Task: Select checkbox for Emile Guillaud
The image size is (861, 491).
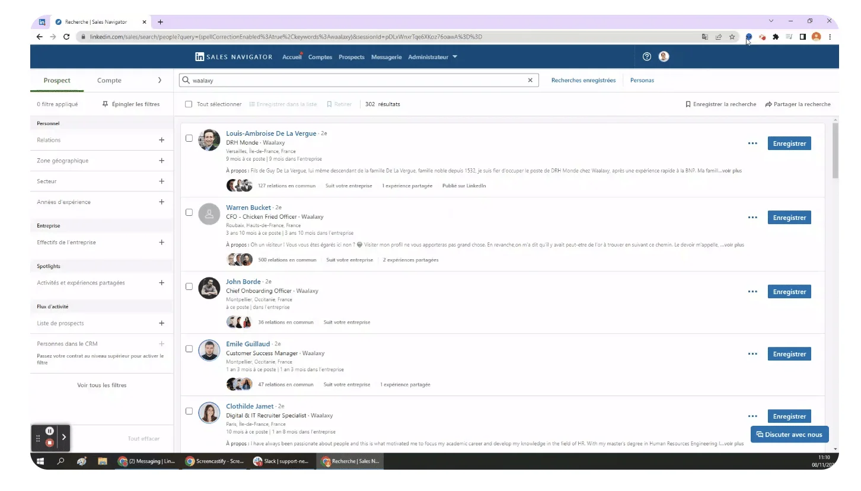Action: (189, 349)
